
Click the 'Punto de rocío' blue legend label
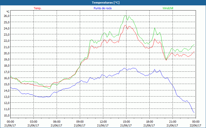point(102,8)
